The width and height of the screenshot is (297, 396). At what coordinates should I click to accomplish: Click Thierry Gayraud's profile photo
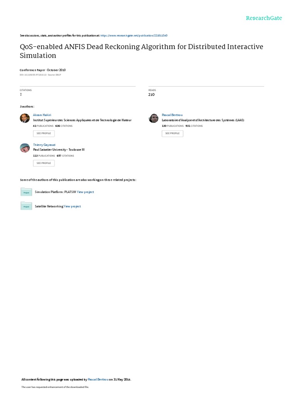[25, 148]
